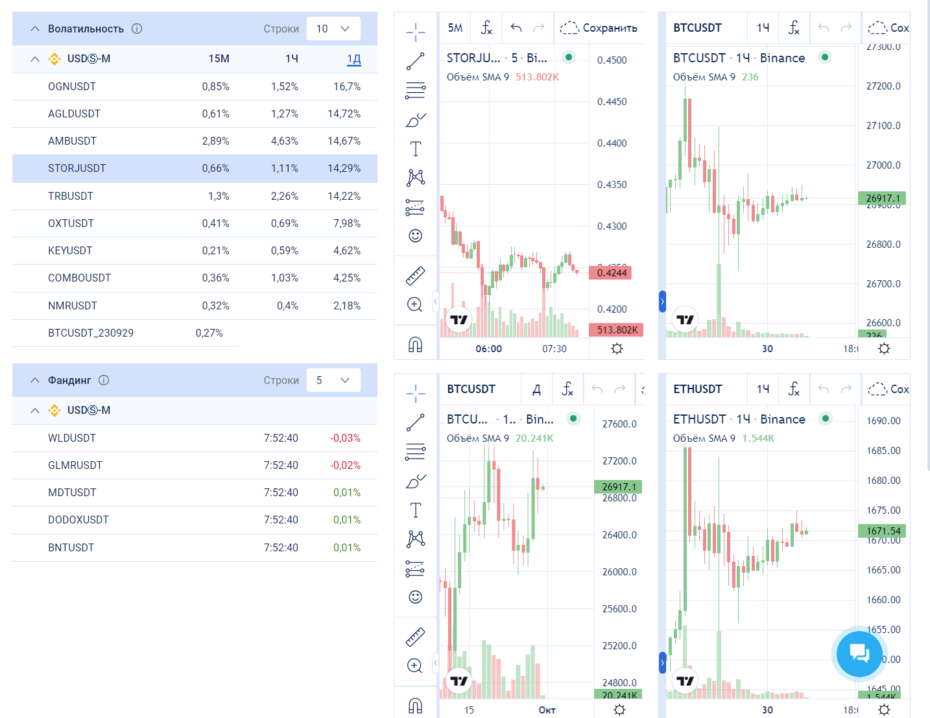Click Сохранить button on STORJUSDT chart
Image resolution: width=930 pixels, height=718 pixels.
tap(599, 28)
